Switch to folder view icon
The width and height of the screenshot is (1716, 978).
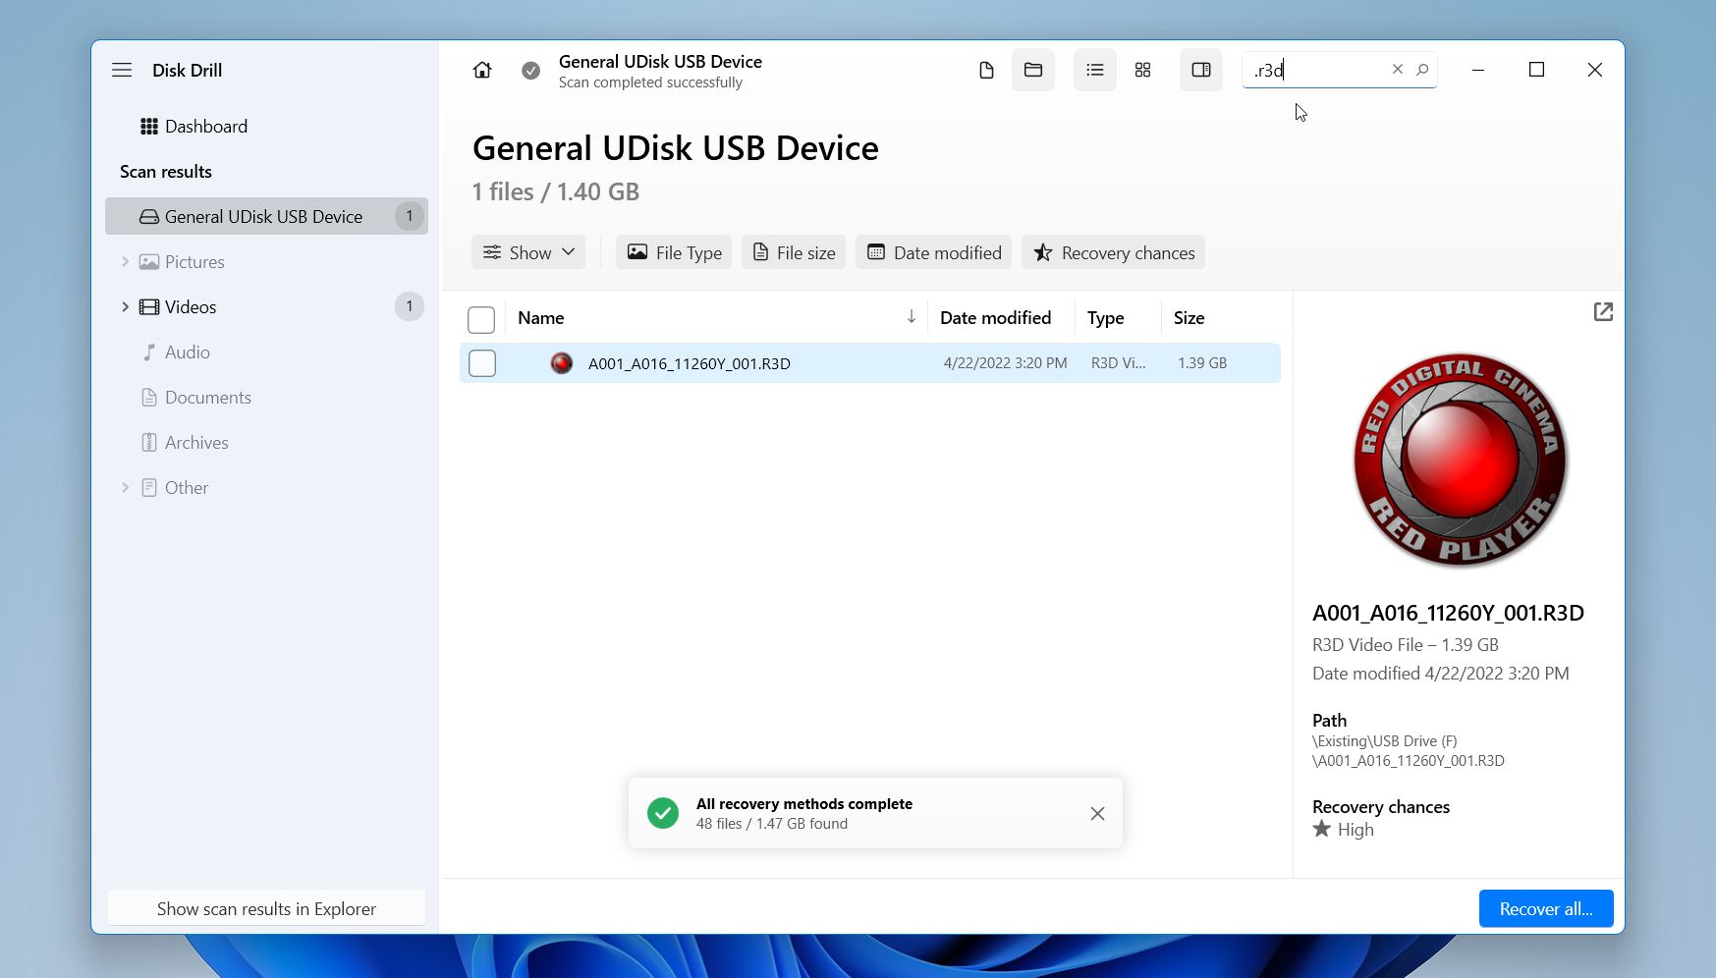tap(1033, 70)
